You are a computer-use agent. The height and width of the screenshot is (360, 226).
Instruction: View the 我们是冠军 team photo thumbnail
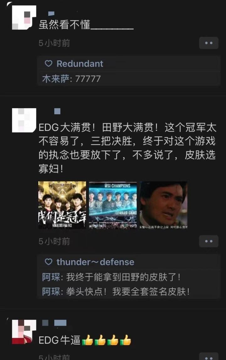tap(62, 205)
